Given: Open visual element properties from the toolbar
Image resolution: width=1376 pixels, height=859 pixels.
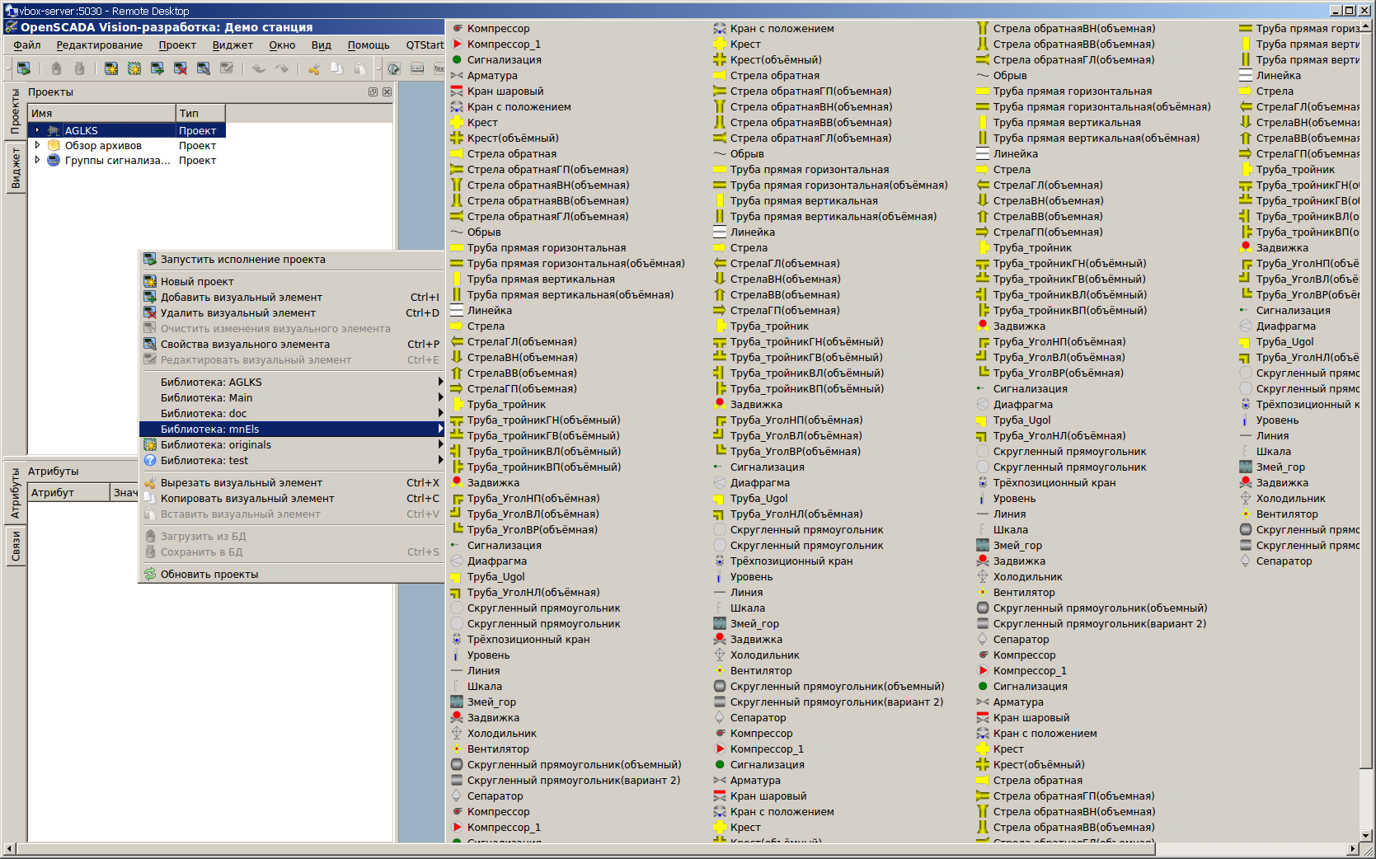Looking at the screenshot, I should [204, 68].
